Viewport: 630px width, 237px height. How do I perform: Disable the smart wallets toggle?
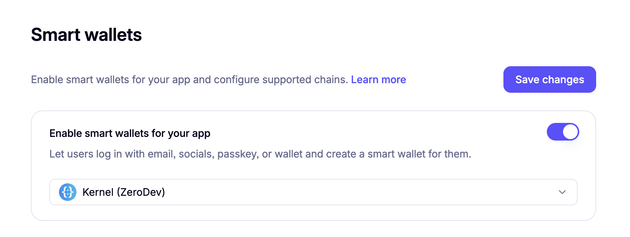tap(563, 132)
